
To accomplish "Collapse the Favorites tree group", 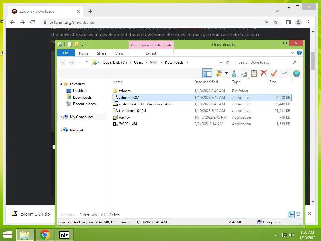I will pyautogui.click(x=61, y=84).
